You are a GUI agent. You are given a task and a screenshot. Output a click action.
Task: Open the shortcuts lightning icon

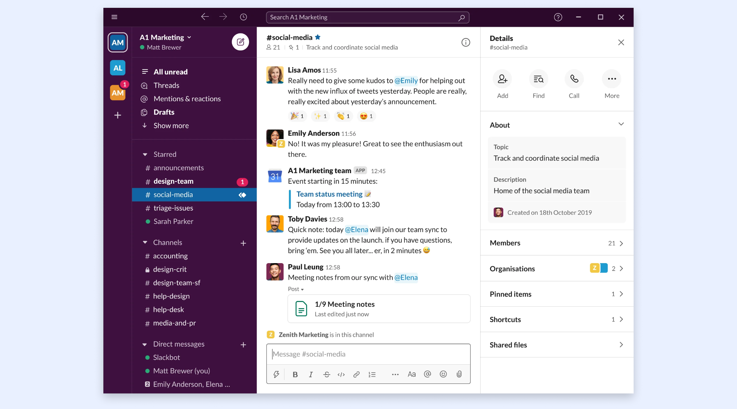[x=276, y=374]
